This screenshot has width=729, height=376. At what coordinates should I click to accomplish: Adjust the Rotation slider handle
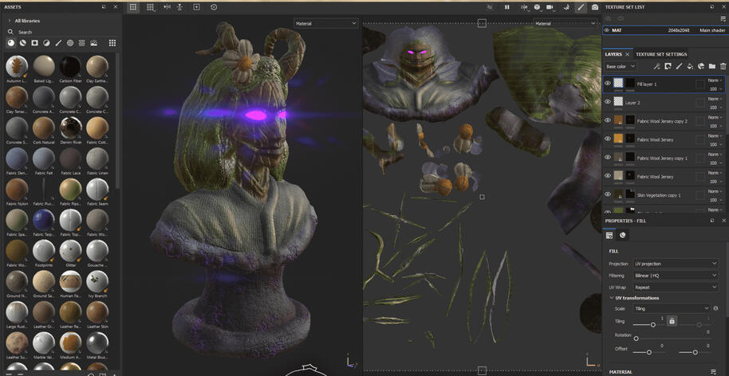tap(636, 339)
